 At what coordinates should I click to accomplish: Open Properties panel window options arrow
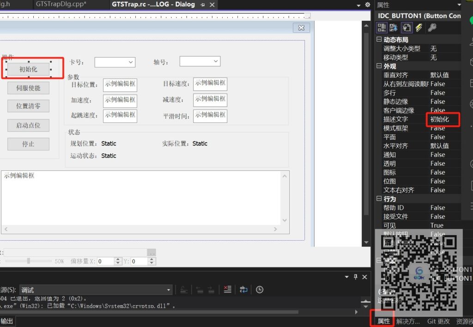(459, 5)
